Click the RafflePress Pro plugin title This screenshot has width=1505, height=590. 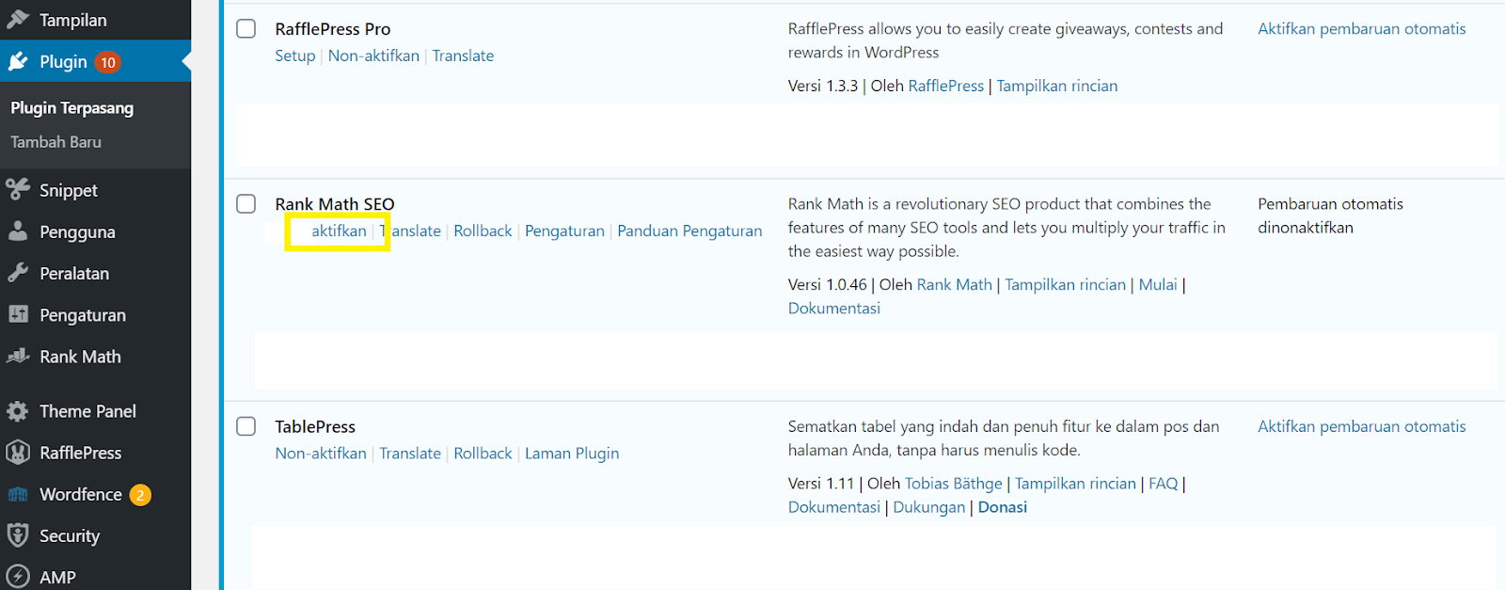333,29
